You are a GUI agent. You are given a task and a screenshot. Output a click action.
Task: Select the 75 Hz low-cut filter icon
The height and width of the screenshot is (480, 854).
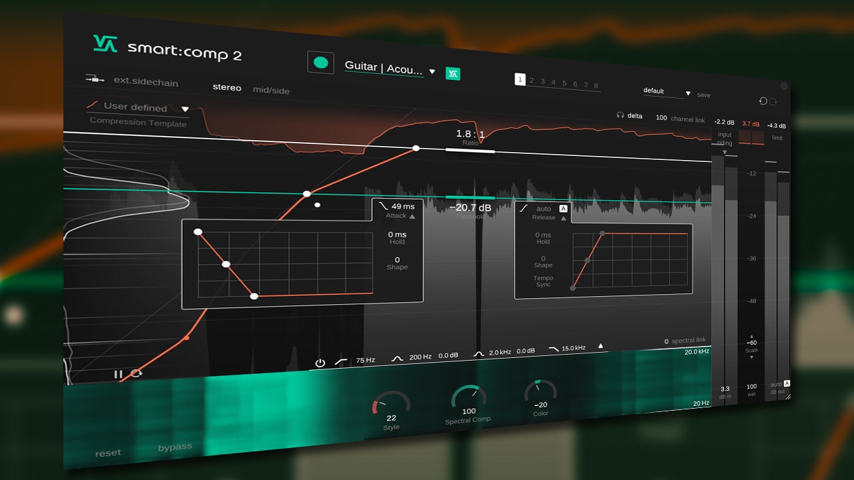[342, 361]
